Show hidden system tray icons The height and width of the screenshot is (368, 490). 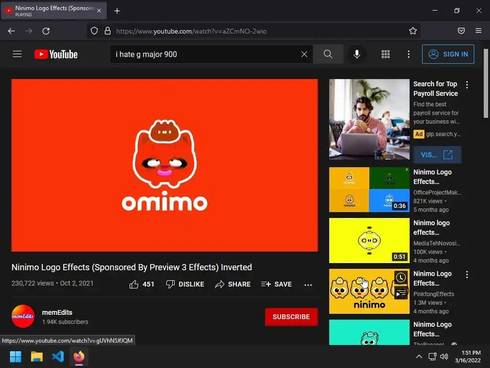(419, 356)
